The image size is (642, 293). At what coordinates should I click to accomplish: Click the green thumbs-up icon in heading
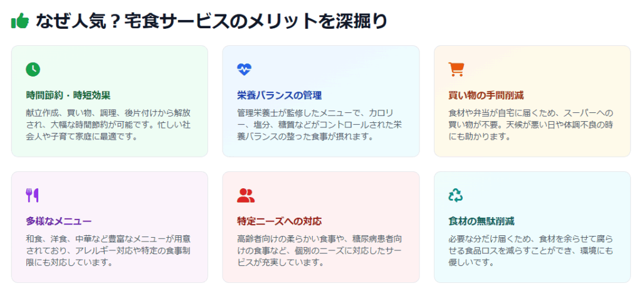[19, 21]
